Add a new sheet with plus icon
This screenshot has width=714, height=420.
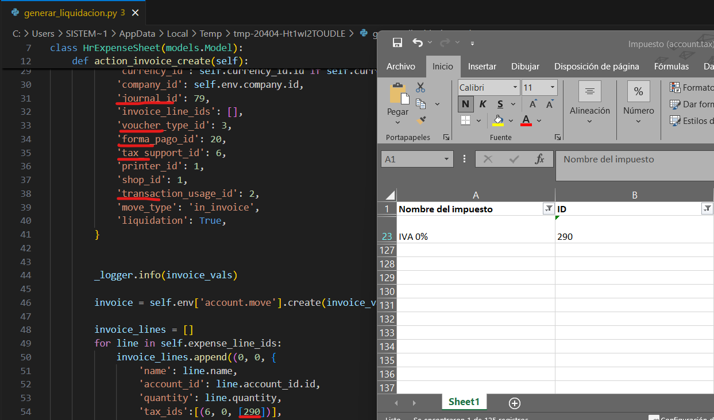tap(515, 403)
